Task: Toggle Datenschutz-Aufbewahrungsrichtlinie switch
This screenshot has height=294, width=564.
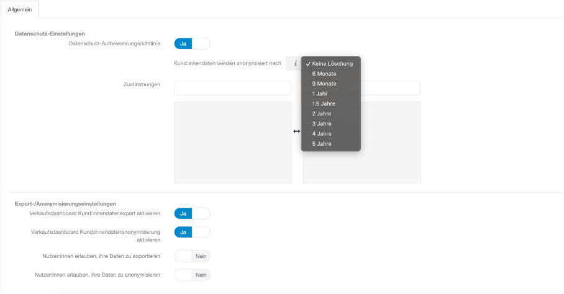Action: (x=192, y=44)
